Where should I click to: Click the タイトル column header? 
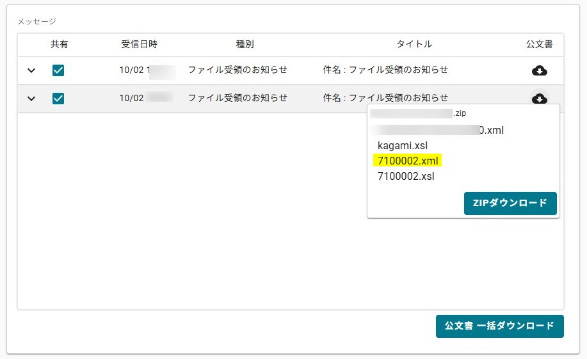pos(414,44)
